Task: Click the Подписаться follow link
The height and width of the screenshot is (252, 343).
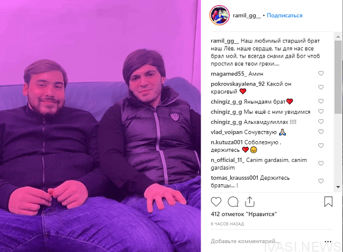Action: pos(285,16)
